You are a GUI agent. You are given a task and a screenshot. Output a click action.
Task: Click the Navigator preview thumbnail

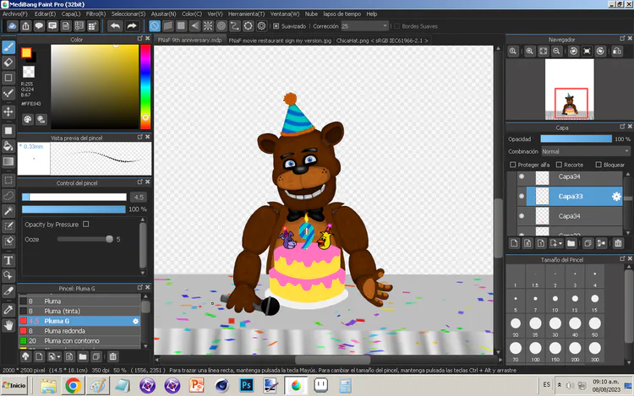[x=569, y=90]
